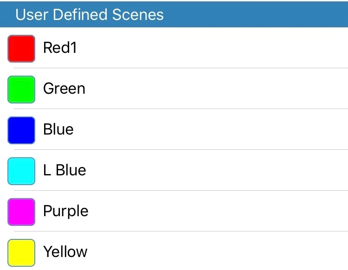Screen dimensions: 348x270
Task: Tap the yellow color swatch
Action: [21, 252]
